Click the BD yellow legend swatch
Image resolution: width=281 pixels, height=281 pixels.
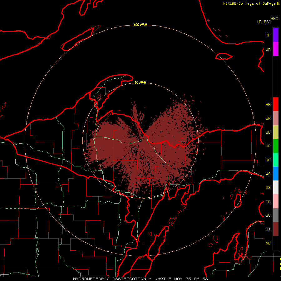(276, 132)
